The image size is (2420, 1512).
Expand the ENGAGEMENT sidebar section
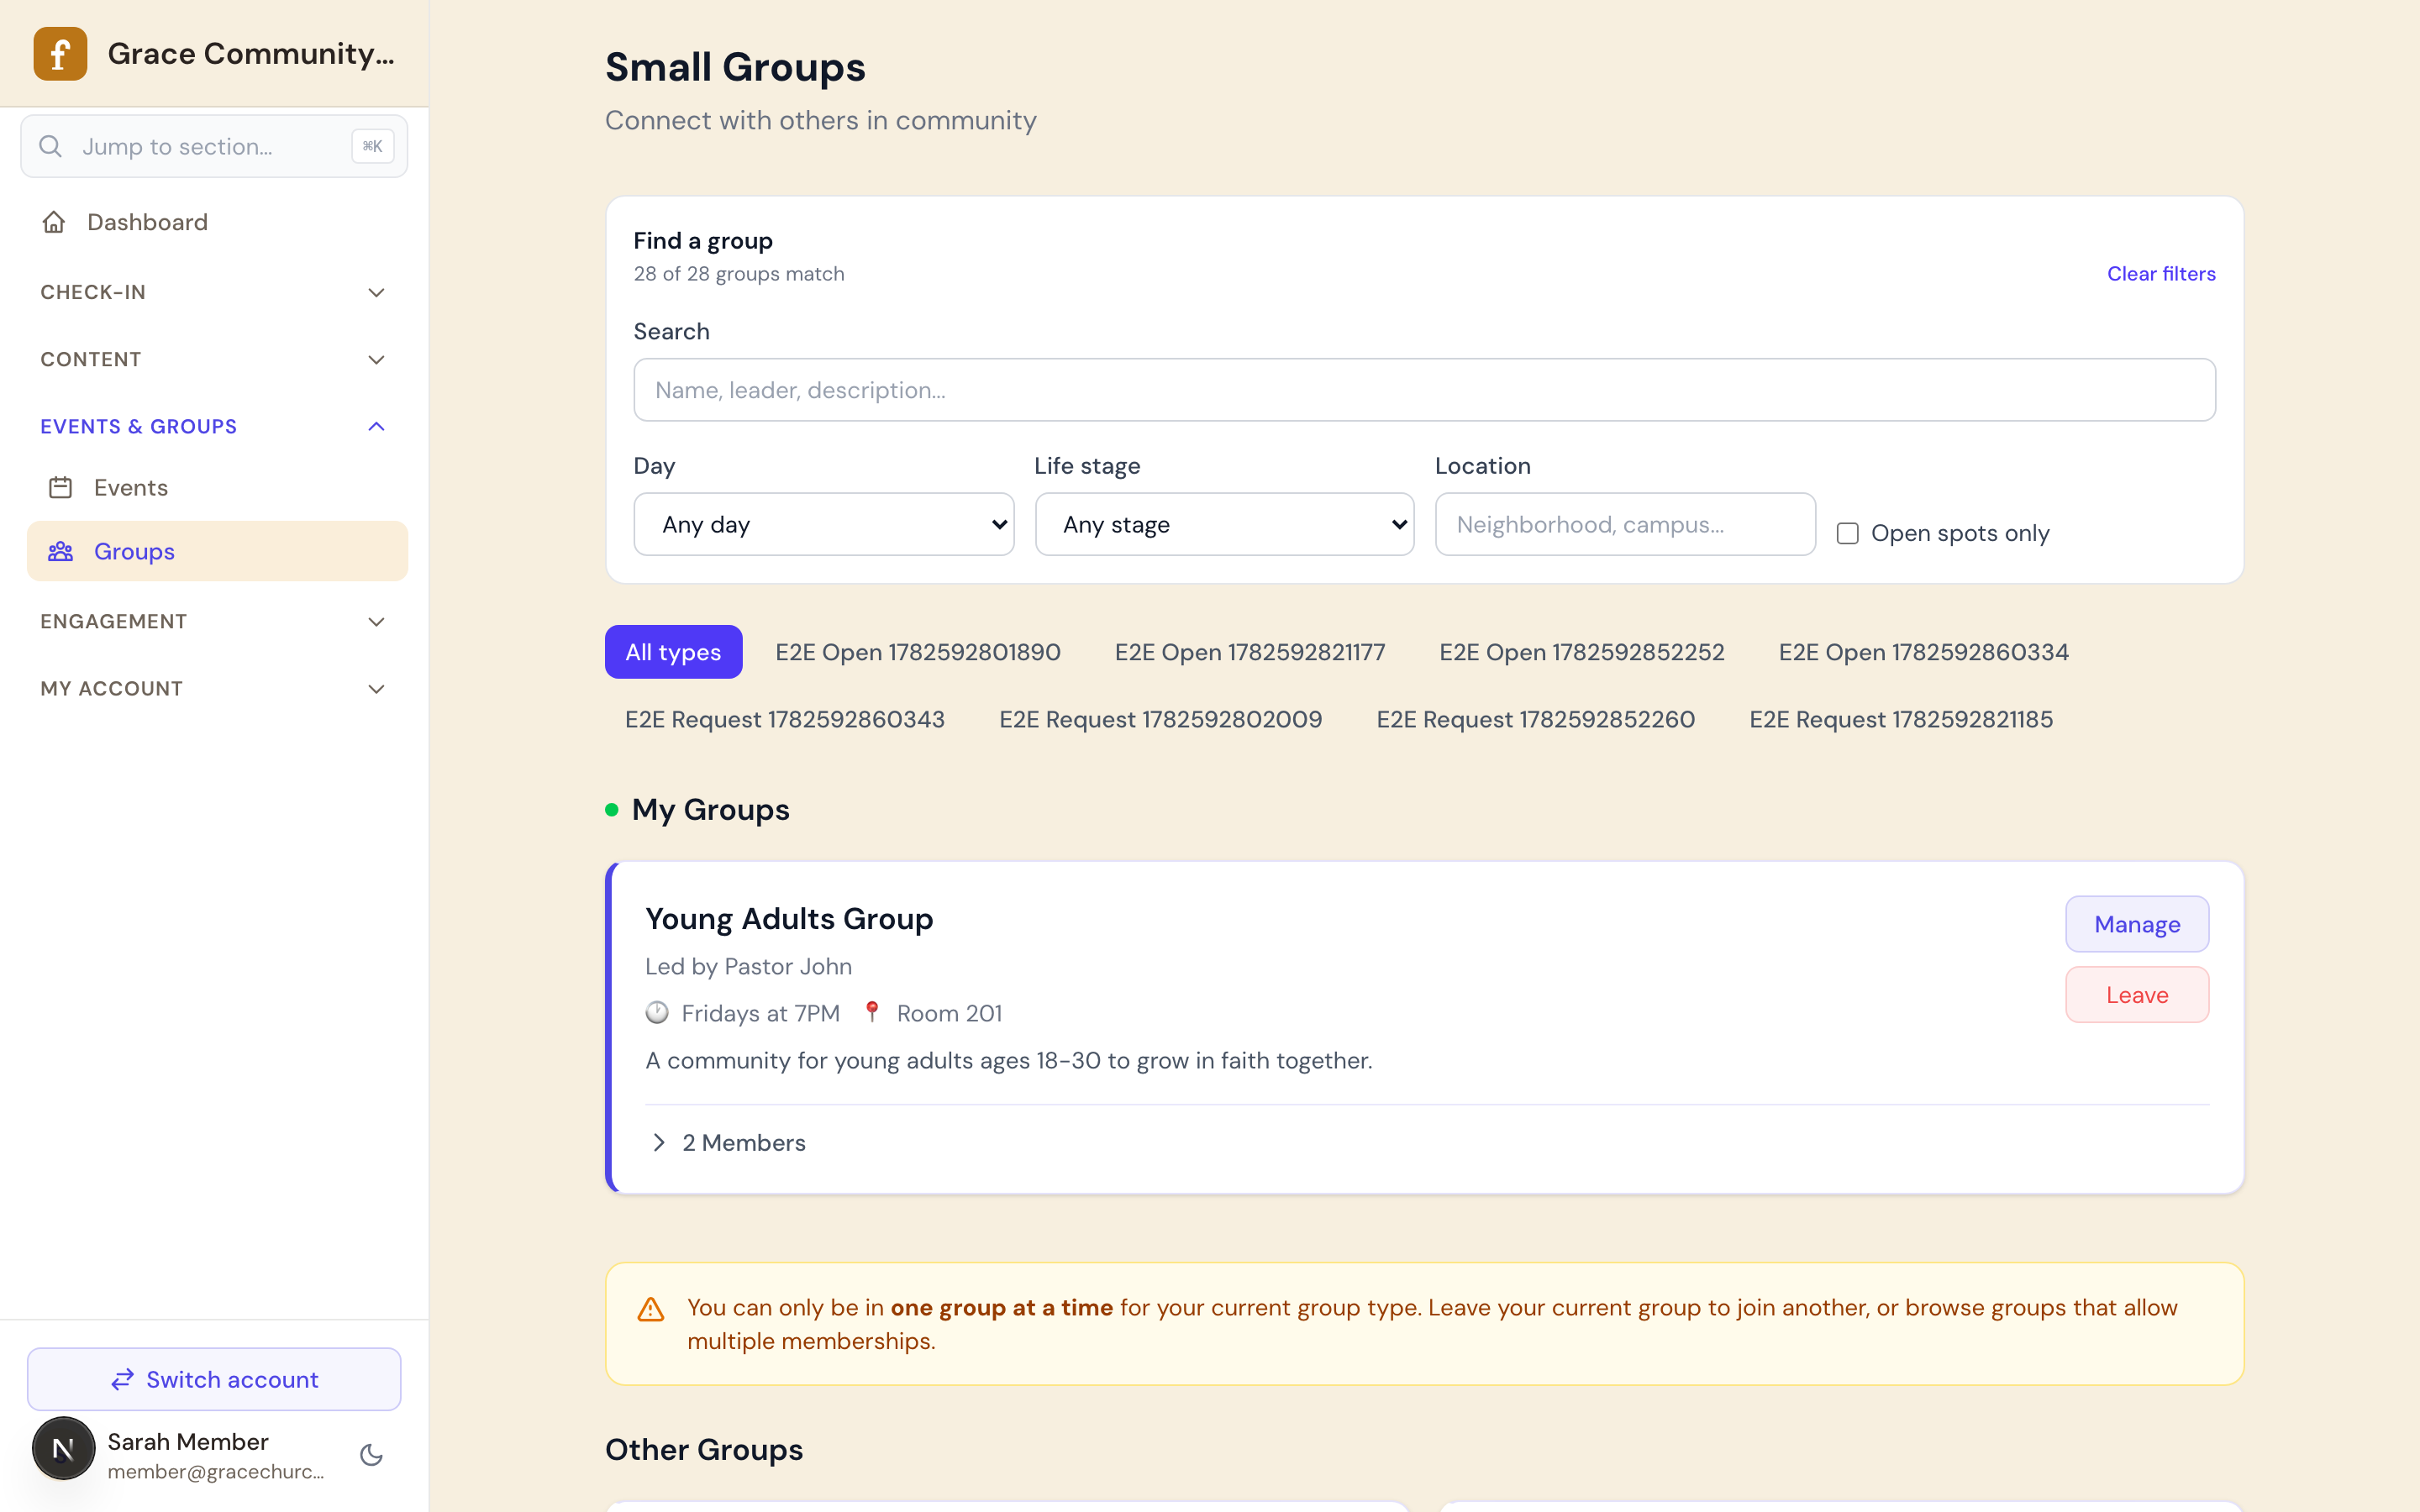point(214,622)
